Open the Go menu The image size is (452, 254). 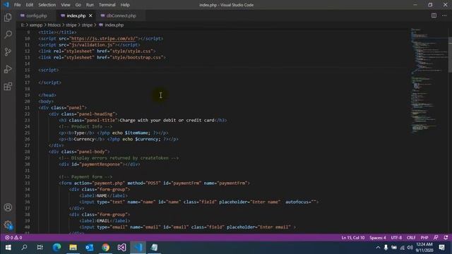78,5
